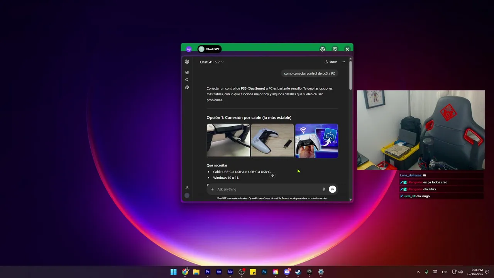The width and height of the screenshot is (494, 278).
Task: Open File Explorer from taskbar
Action: pos(196,272)
